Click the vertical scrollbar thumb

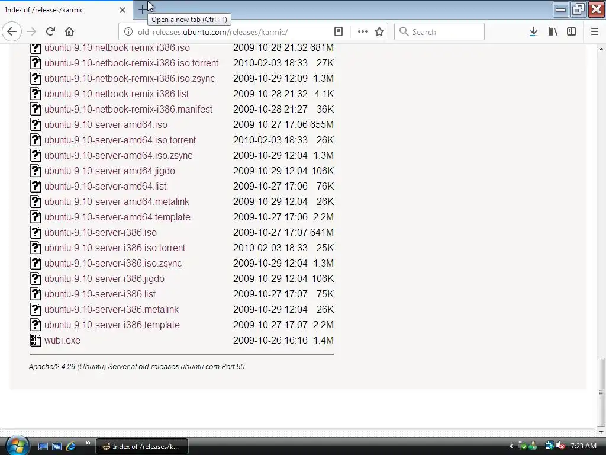[x=601, y=391]
